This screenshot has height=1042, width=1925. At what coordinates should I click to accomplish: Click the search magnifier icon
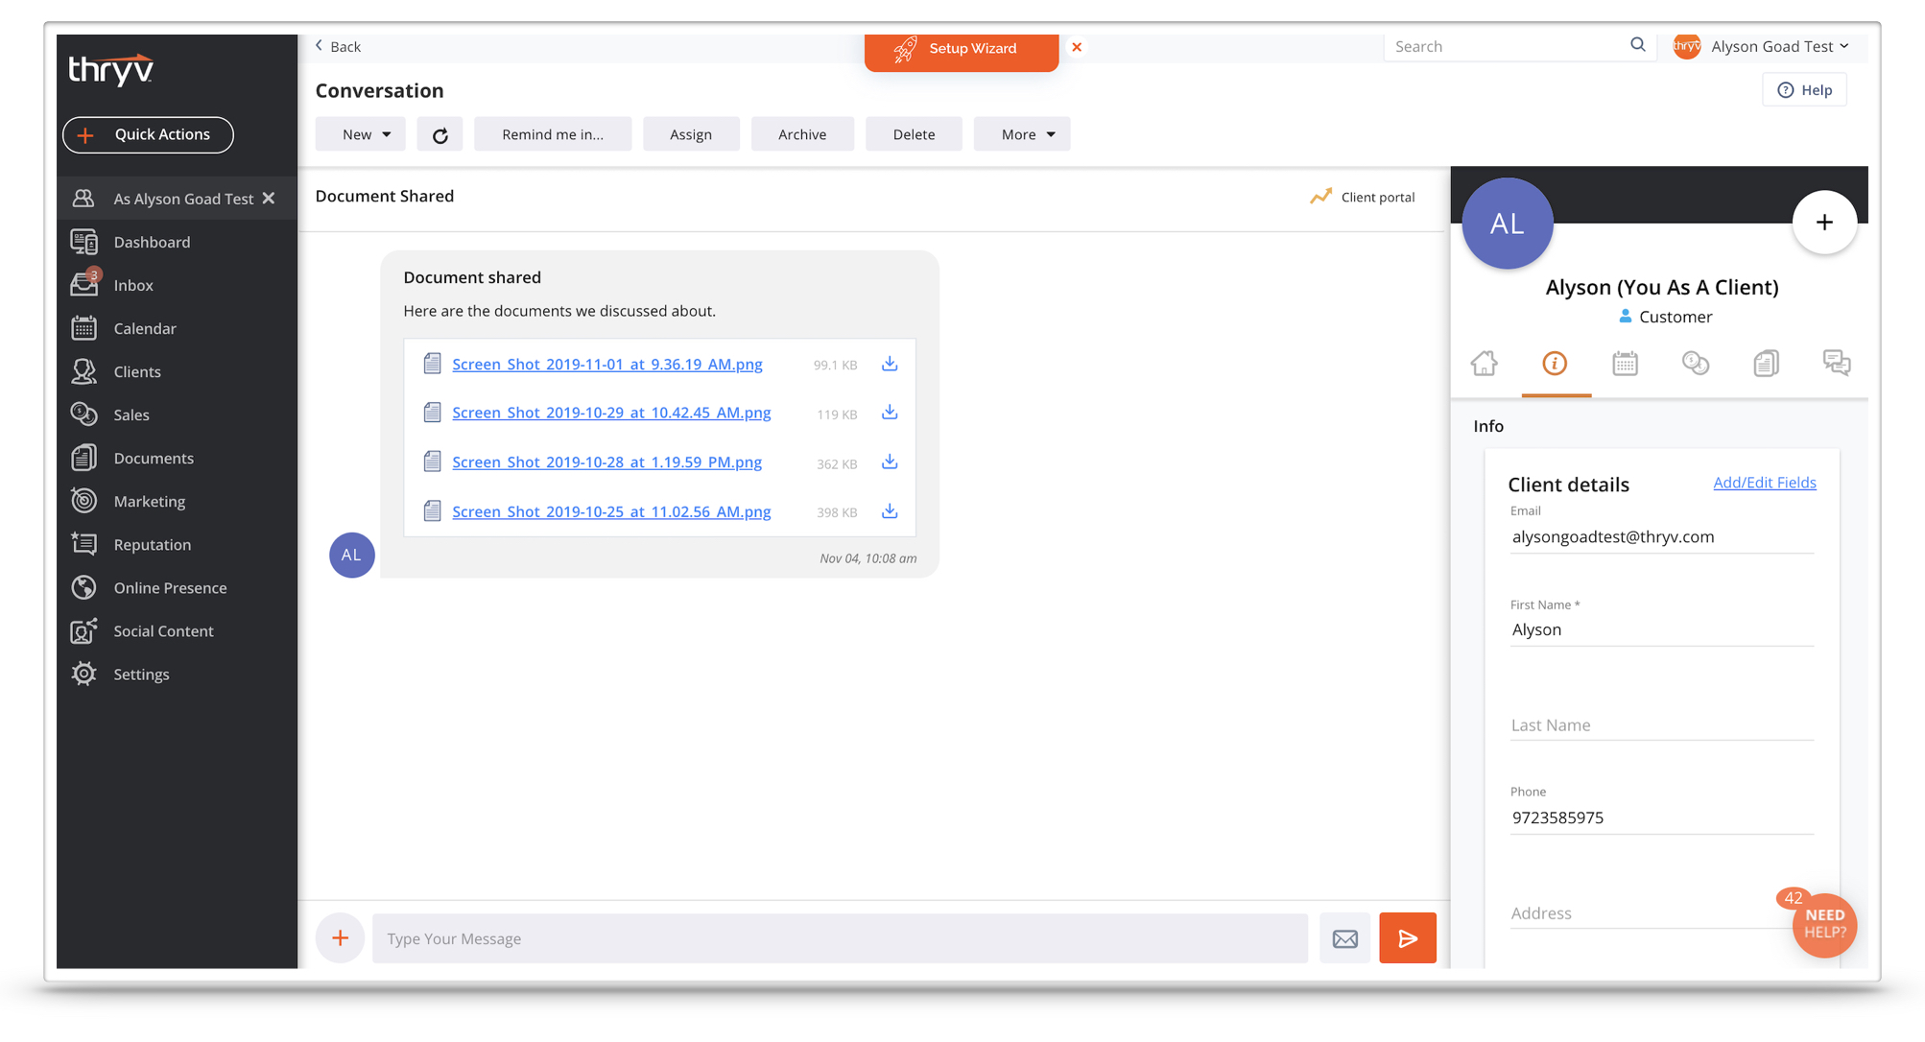pos(1638,45)
